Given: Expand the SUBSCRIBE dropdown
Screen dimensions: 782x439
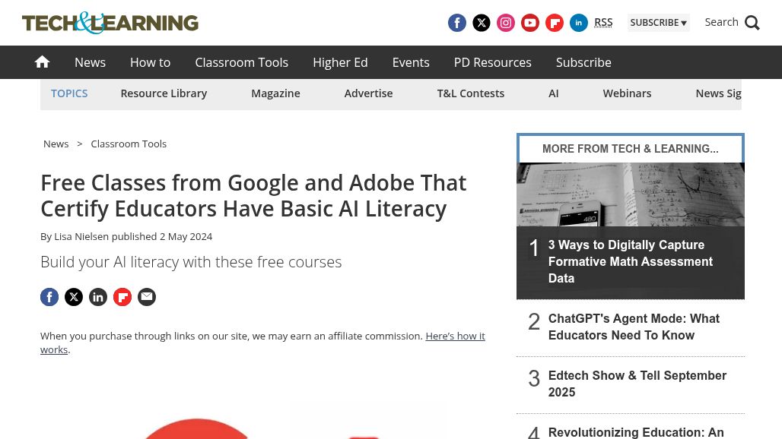Looking at the screenshot, I should tap(658, 23).
